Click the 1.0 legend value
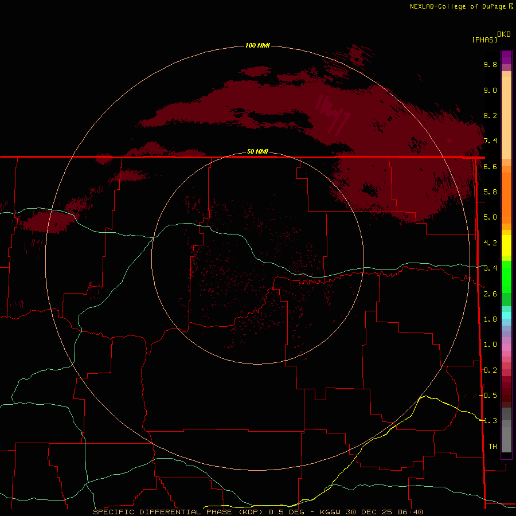The width and height of the screenshot is (516, 516). (x=490, y=345)
